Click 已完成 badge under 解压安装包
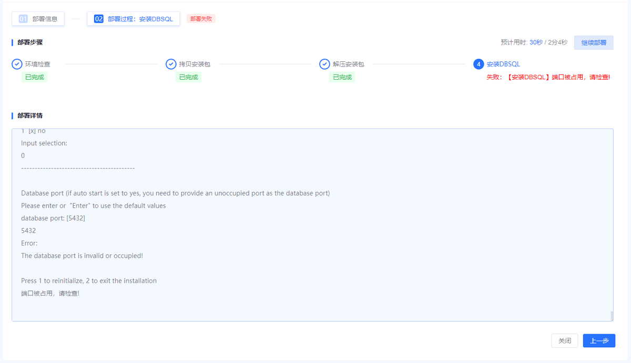 click(x=342, y=77)
